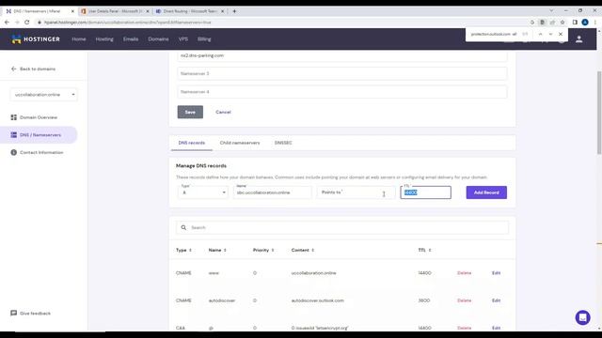Click the magnifier icon in Search box
602x338 pixels.
(x=183, y=227)
